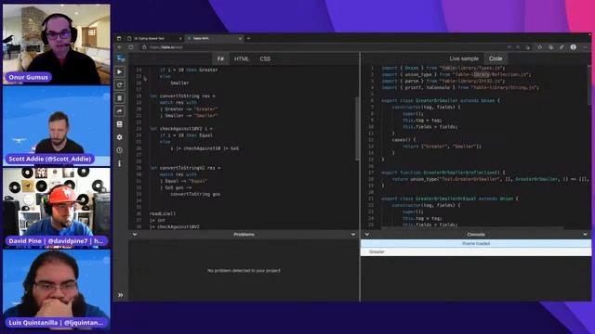
Task: Run the F# code with the play button
Action: [120, 72]
